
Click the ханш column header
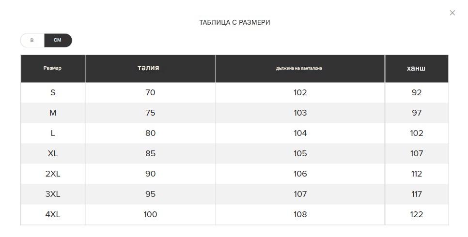pos(416,68)
